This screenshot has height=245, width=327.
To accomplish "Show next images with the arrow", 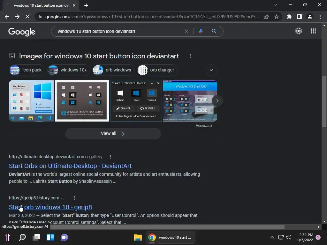I will (x=217, y=101).
